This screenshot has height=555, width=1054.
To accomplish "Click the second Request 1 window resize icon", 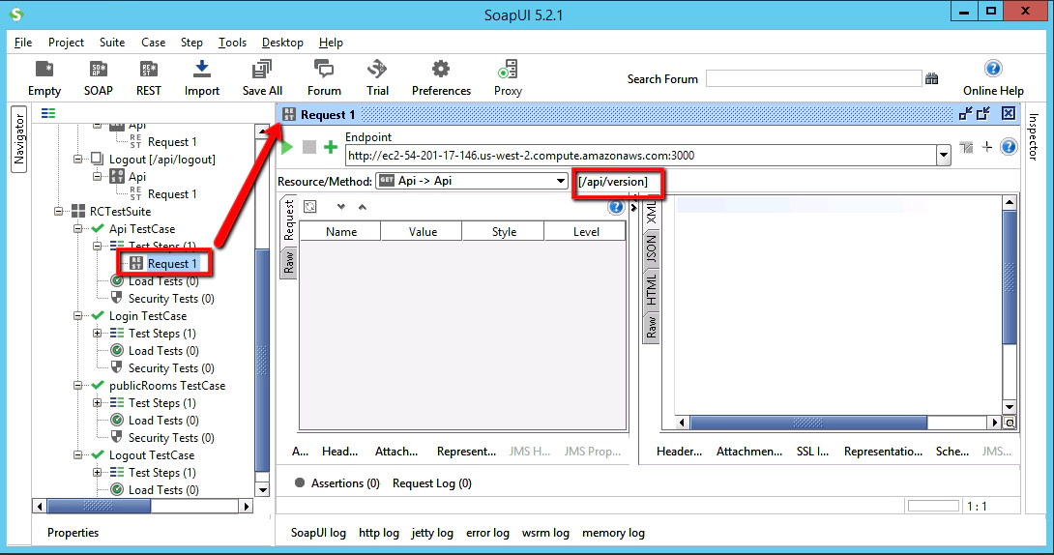I will coord(983,113).
